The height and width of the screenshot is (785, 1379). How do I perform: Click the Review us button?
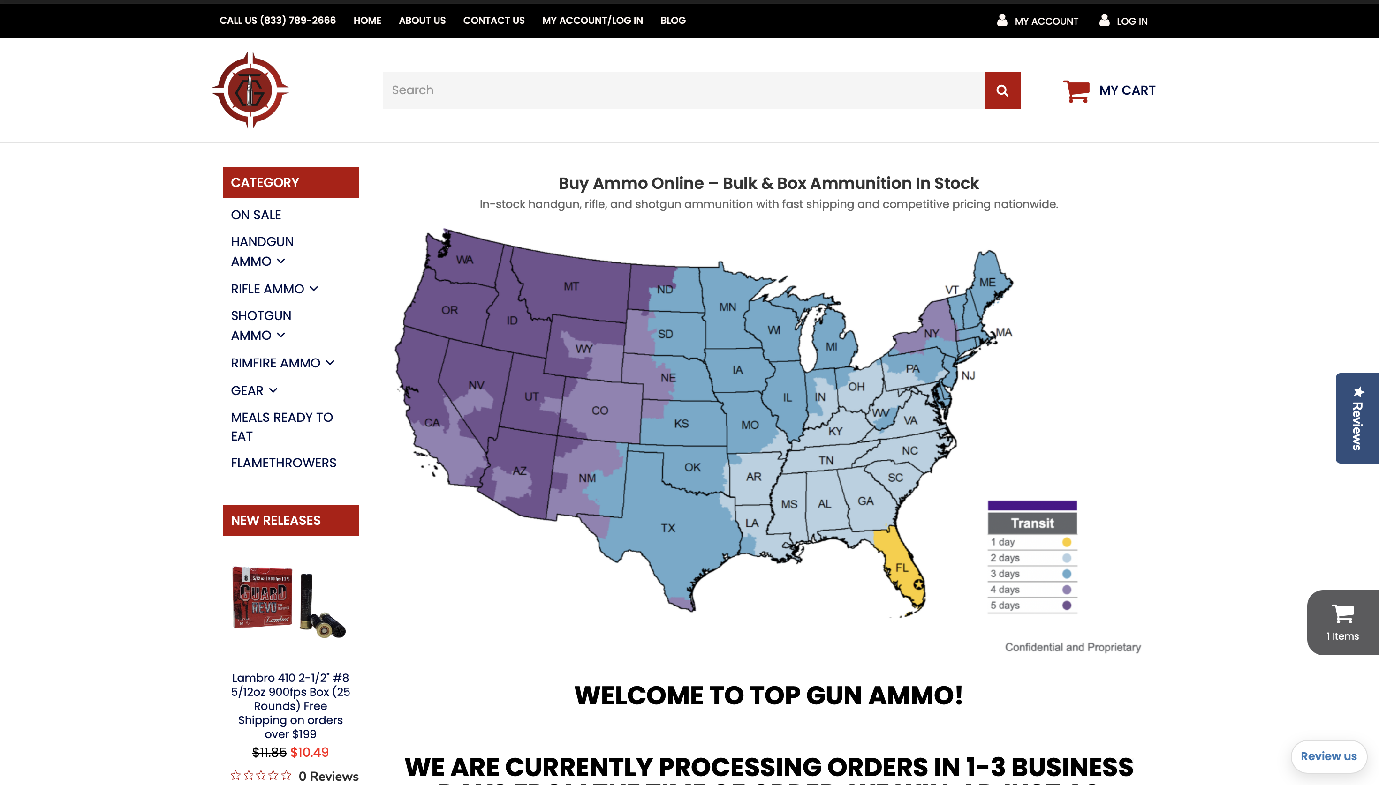point(1328,756)
